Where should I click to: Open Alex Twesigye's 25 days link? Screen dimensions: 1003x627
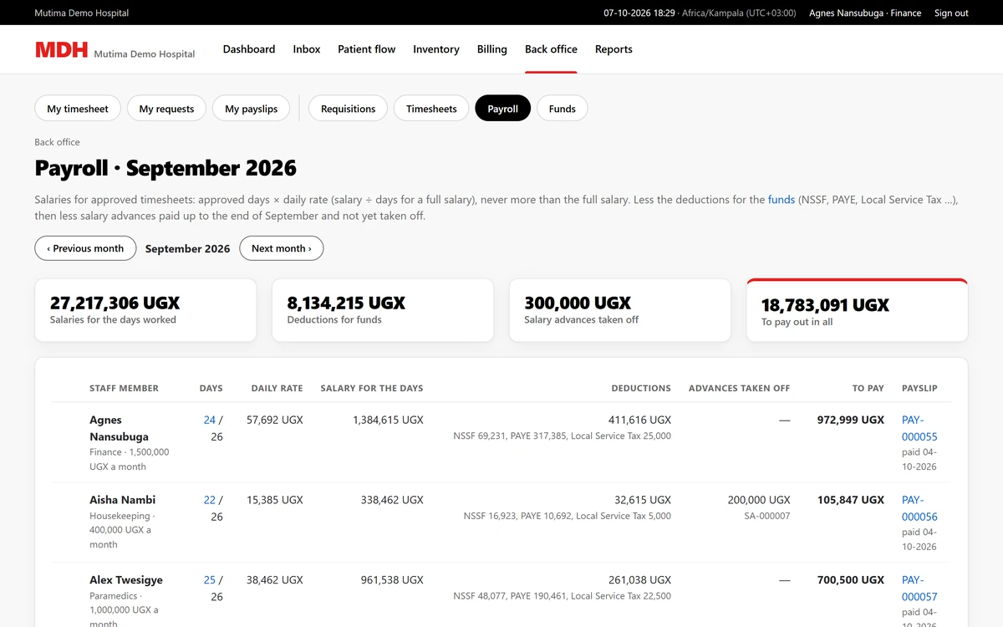click(210, 580)
